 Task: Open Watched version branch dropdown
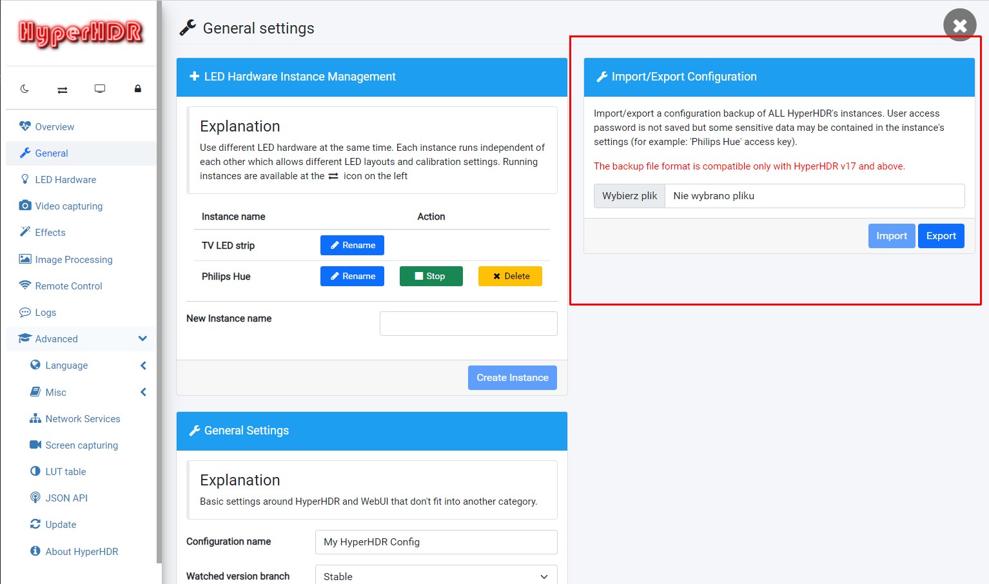click(x=436, y=576)
